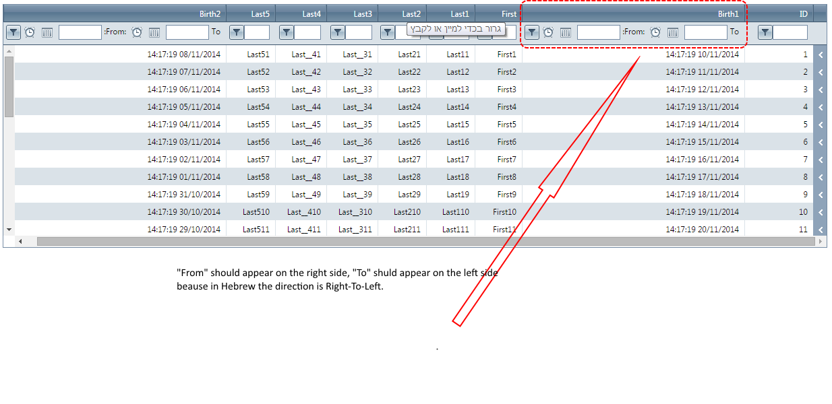Select the Birth1 cell '14:17:19 16/11/2014'
832x404 pixels.
[x=634, y=160]
